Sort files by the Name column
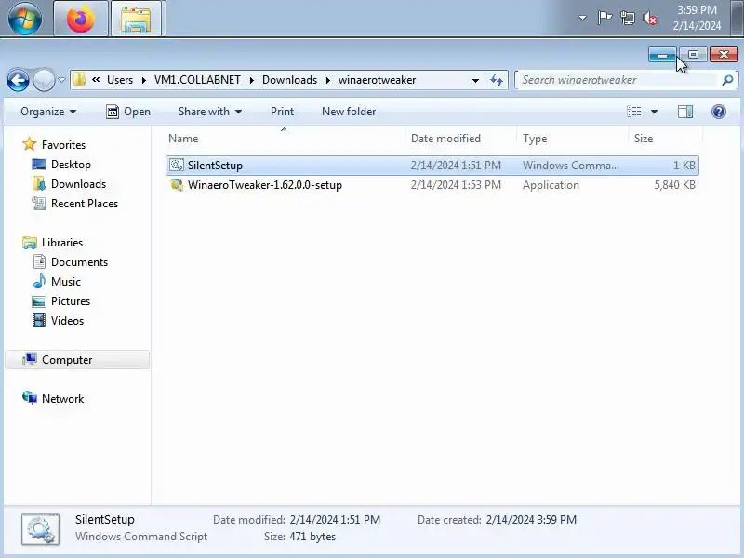Screen dimensions: 744x558 pos(284,138)
